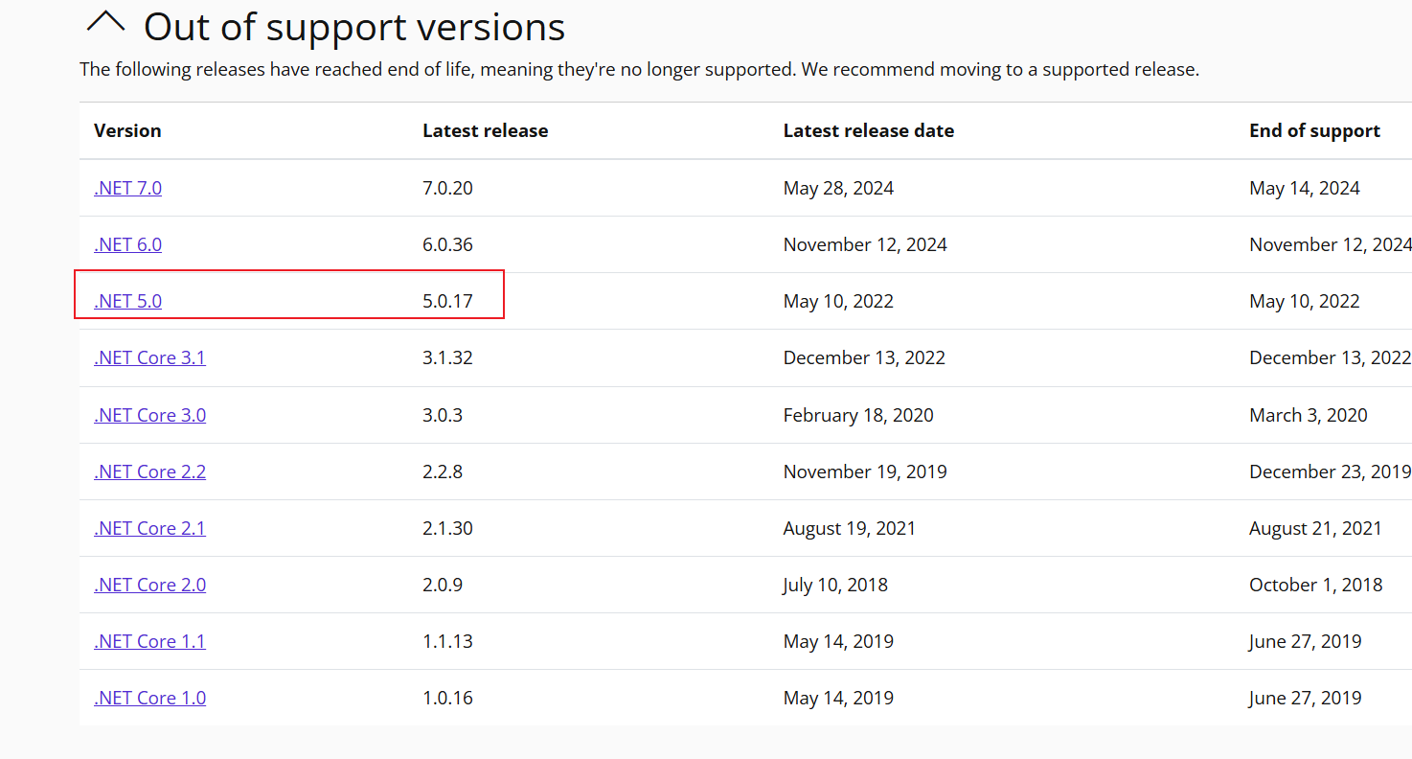Click the .NET Core 1.0 link
1412x759 pixels.
click(149, 698)
